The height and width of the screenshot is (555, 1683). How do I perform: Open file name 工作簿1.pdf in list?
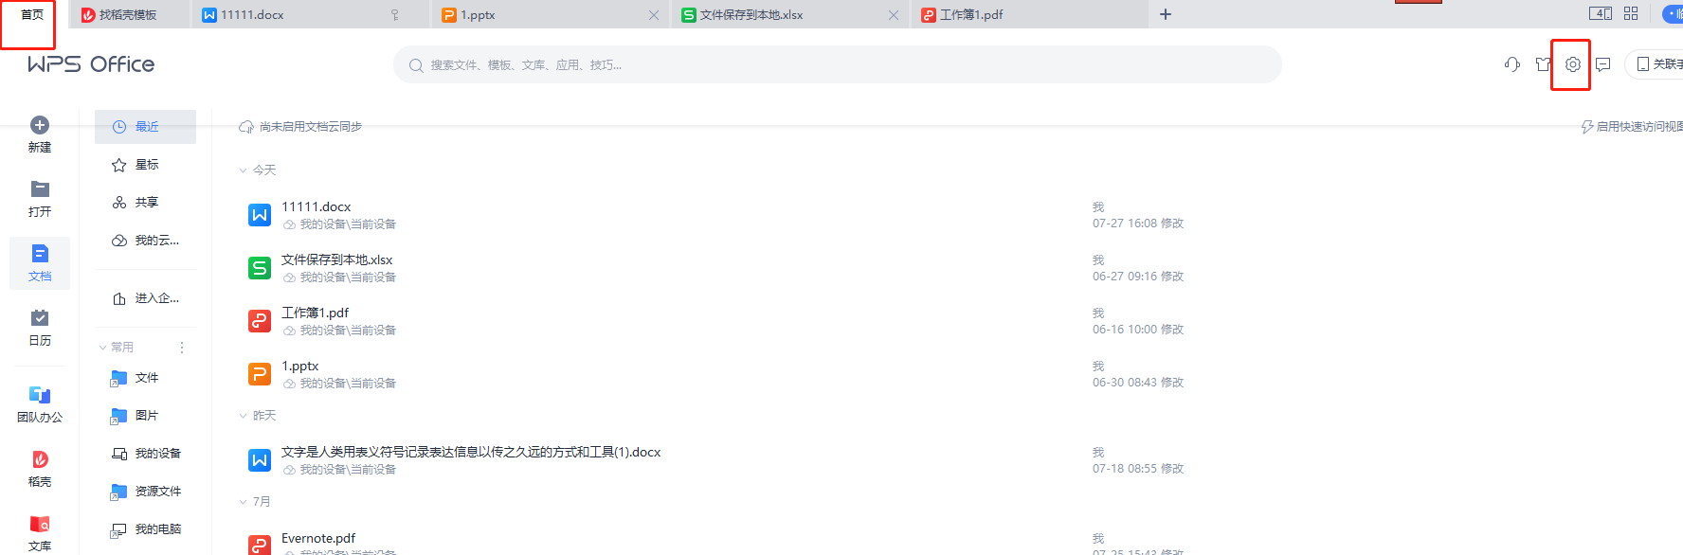315,313
